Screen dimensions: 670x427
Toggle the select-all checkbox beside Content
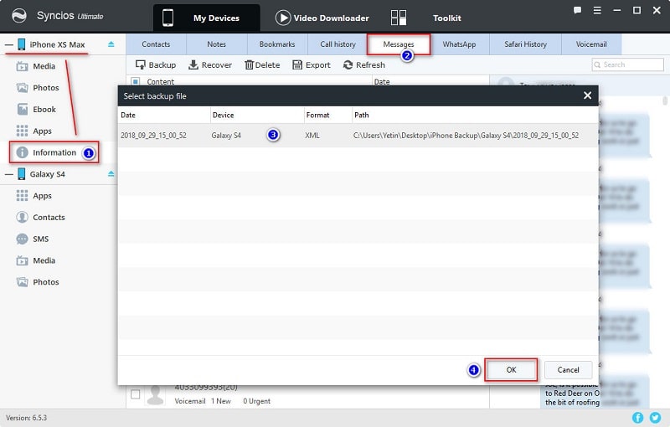[136, 81]
